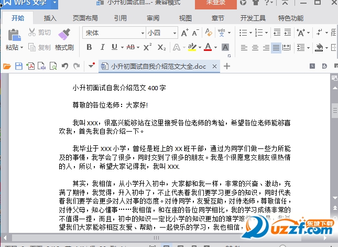
Task: Increase font size with A+ icon
Action: click(x=184, y=33)
